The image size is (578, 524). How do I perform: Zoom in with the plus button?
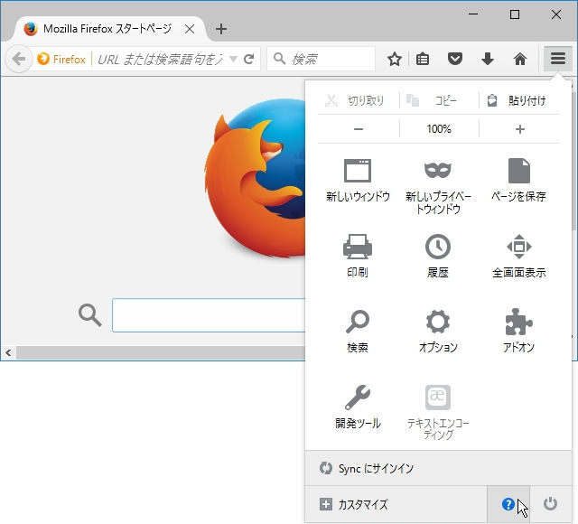click(x=520, y=129)
